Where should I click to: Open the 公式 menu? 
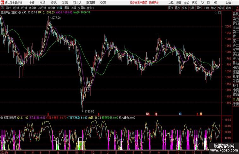[187, 3]
